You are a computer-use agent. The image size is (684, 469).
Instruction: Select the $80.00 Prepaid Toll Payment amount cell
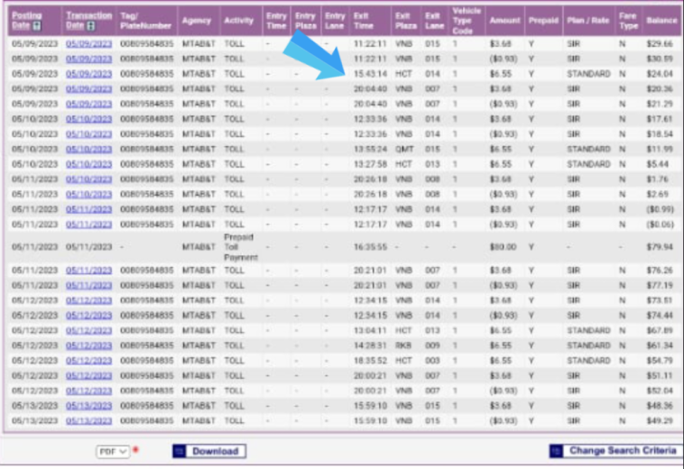[500, 246]
